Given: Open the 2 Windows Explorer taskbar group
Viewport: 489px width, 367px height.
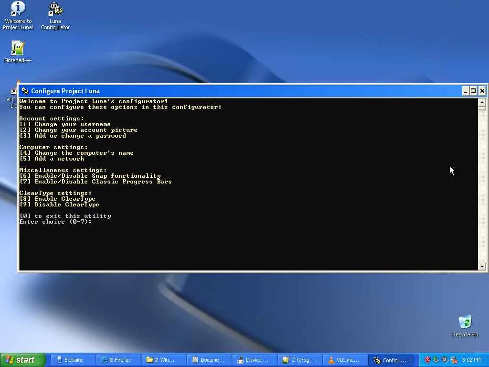Looking at the screenshot, I should coord(163,360).
